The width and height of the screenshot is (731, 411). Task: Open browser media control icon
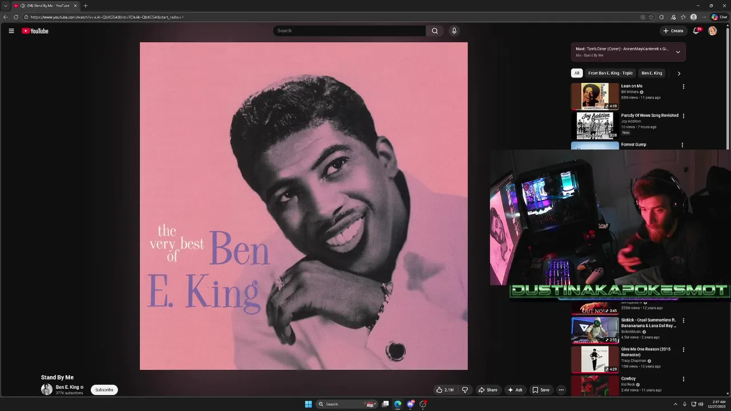[673, 17]
